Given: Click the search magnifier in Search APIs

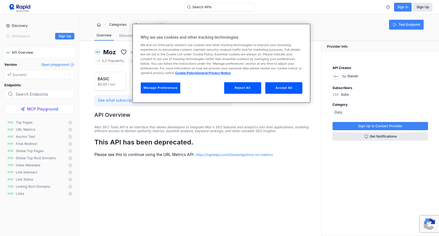Looking at the screenshot, I should (189, 7).
